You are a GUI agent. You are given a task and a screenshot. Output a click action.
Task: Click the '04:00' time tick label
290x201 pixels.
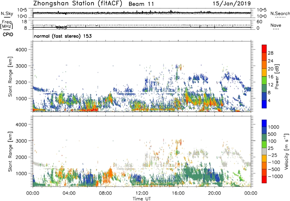tap(69, 193)
